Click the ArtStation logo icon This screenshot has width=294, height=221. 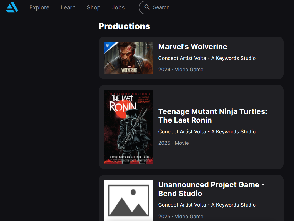tap(12, 7)
